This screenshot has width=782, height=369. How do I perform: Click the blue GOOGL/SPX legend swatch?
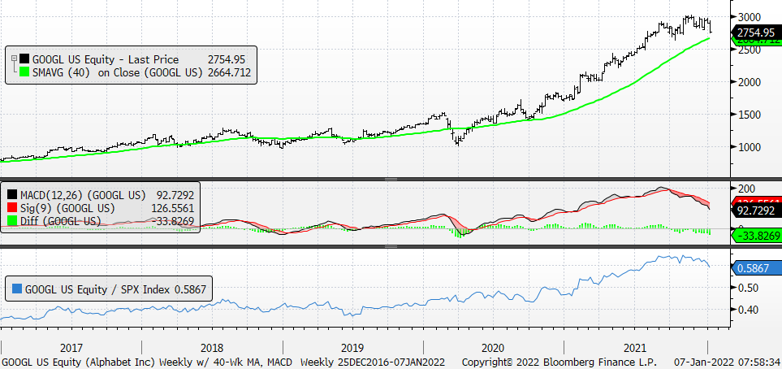coord(17,289)
